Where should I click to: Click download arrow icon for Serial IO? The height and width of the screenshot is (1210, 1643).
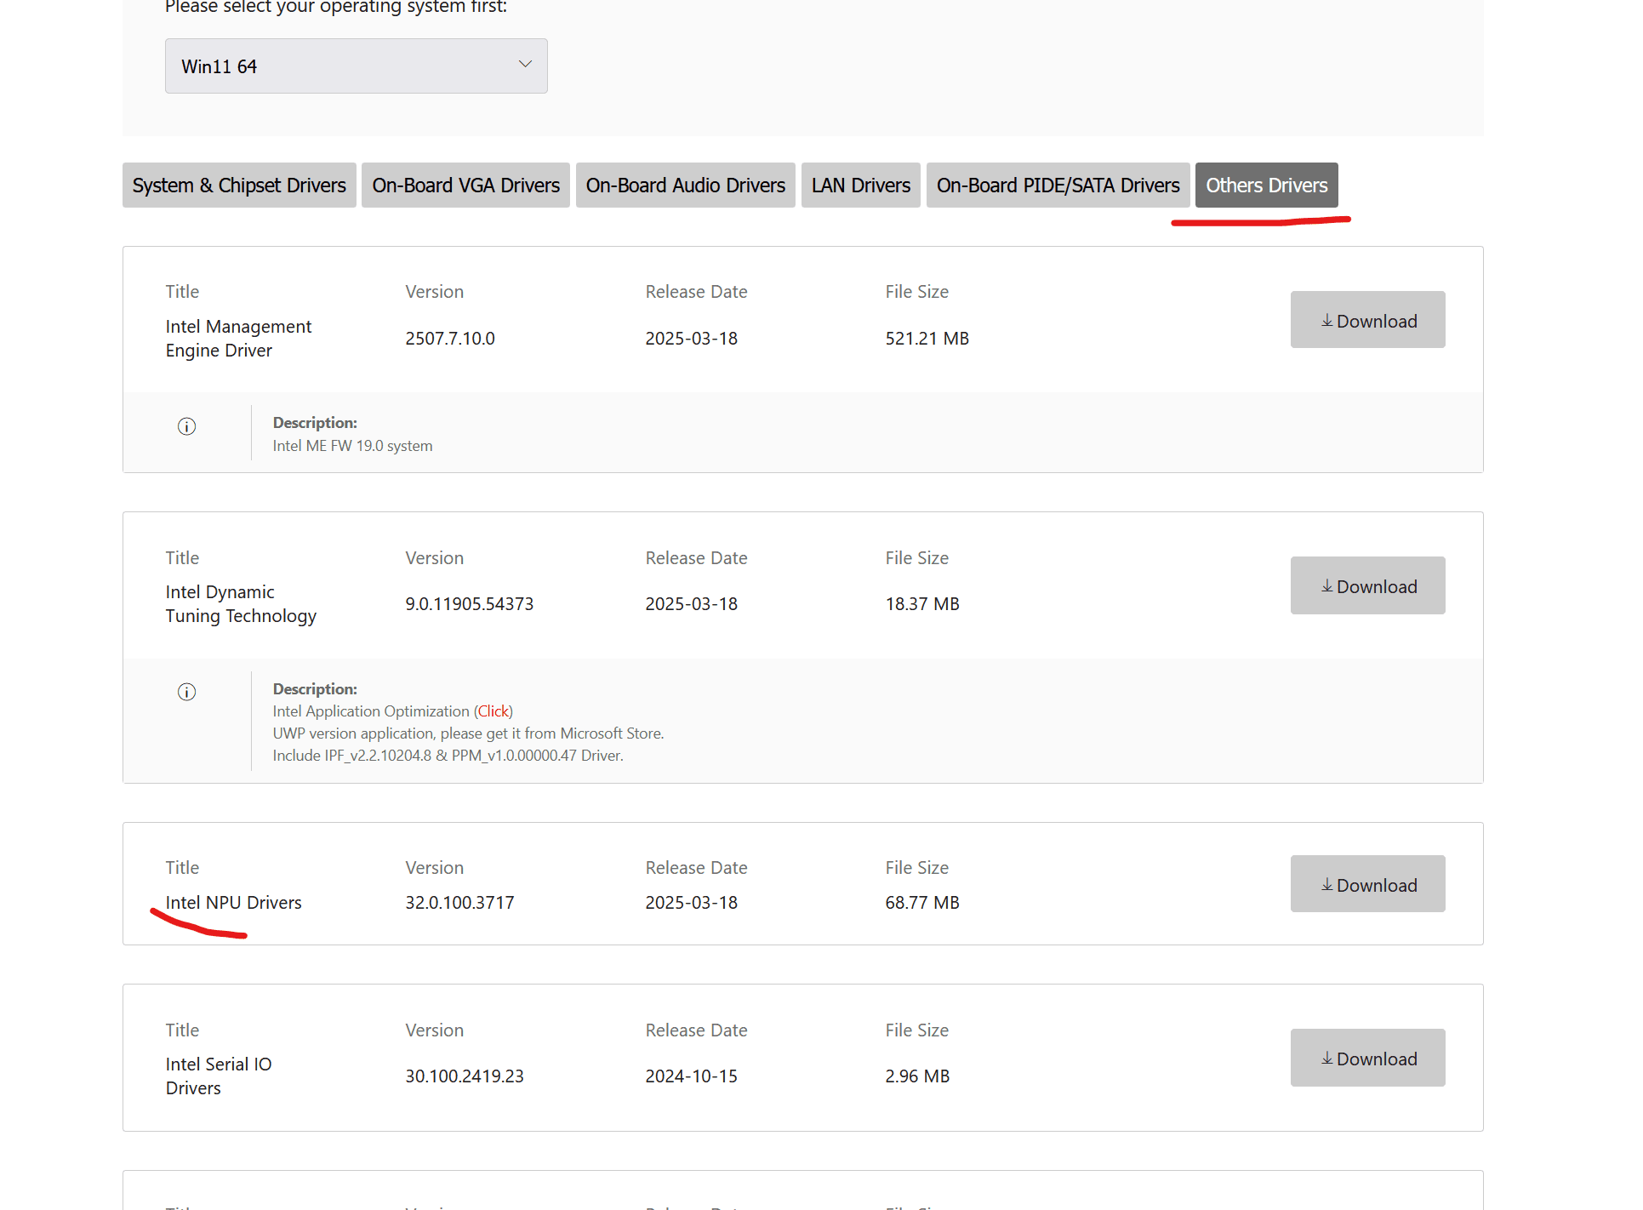pyautogui.click(x=1326, y=1059)
